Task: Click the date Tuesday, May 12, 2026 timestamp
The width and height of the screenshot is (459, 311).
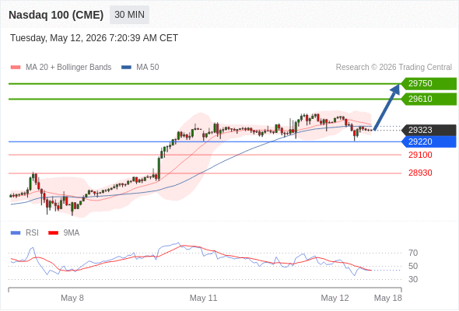Action: pos(94,38)
